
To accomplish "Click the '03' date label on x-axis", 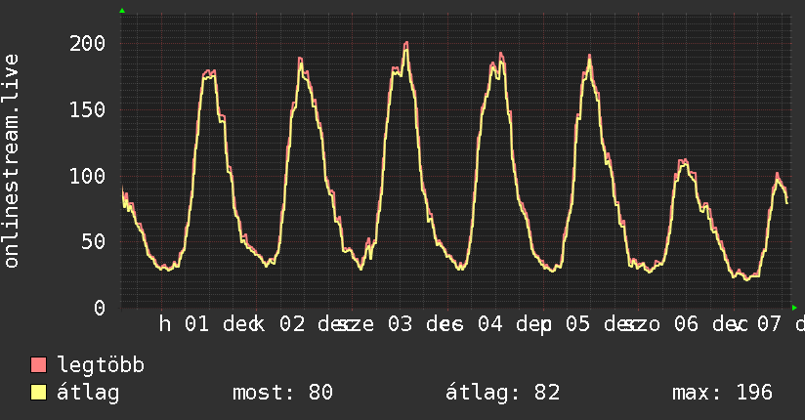I will (x=399, y=325).
